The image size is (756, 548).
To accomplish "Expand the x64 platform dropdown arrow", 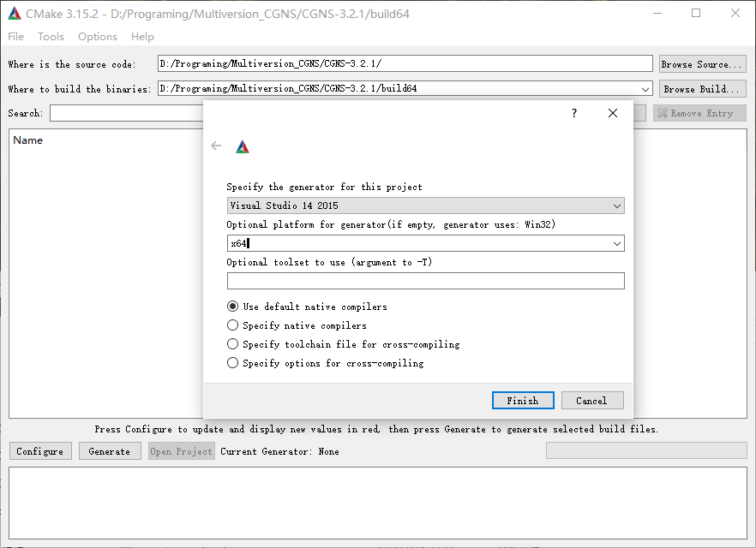I will [x=616, y=244].
